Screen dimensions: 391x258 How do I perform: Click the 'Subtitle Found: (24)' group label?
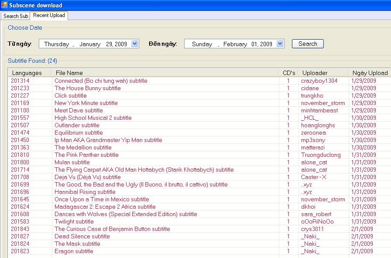(x=32, y=61)
